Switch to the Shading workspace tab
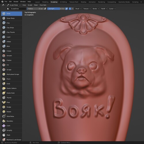The width and height of the screenshot is (144, 144). 84,2
